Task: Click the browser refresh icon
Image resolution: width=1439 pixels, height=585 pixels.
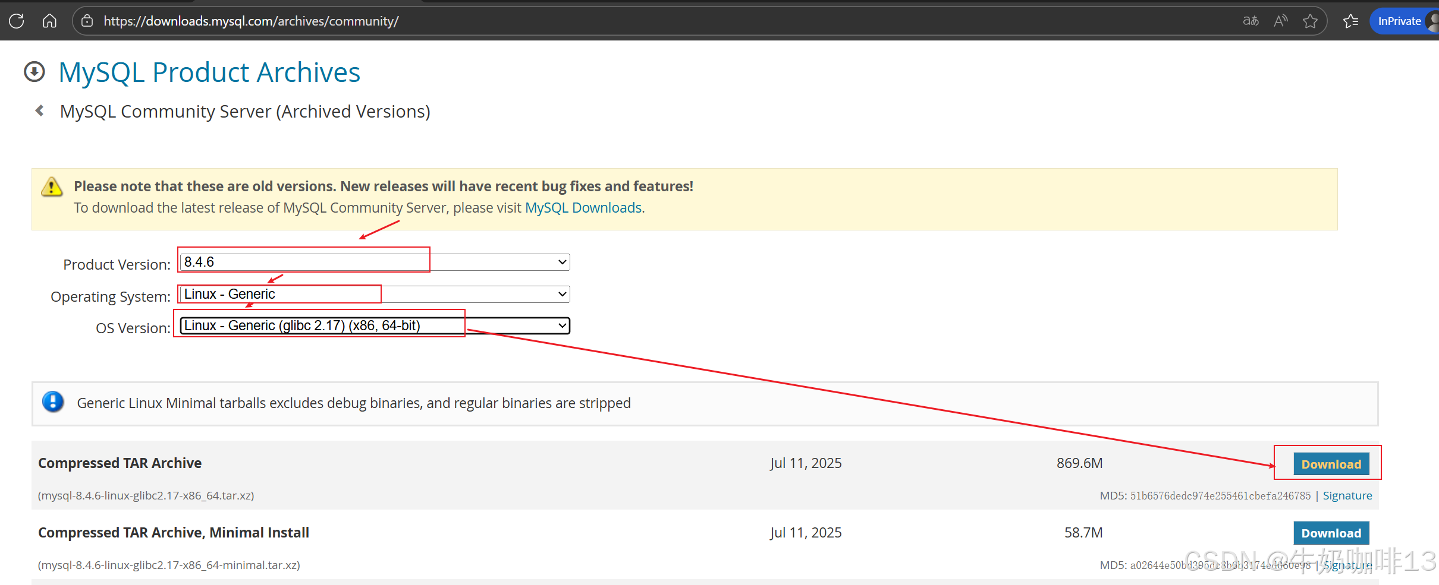Action: [17, 21]
